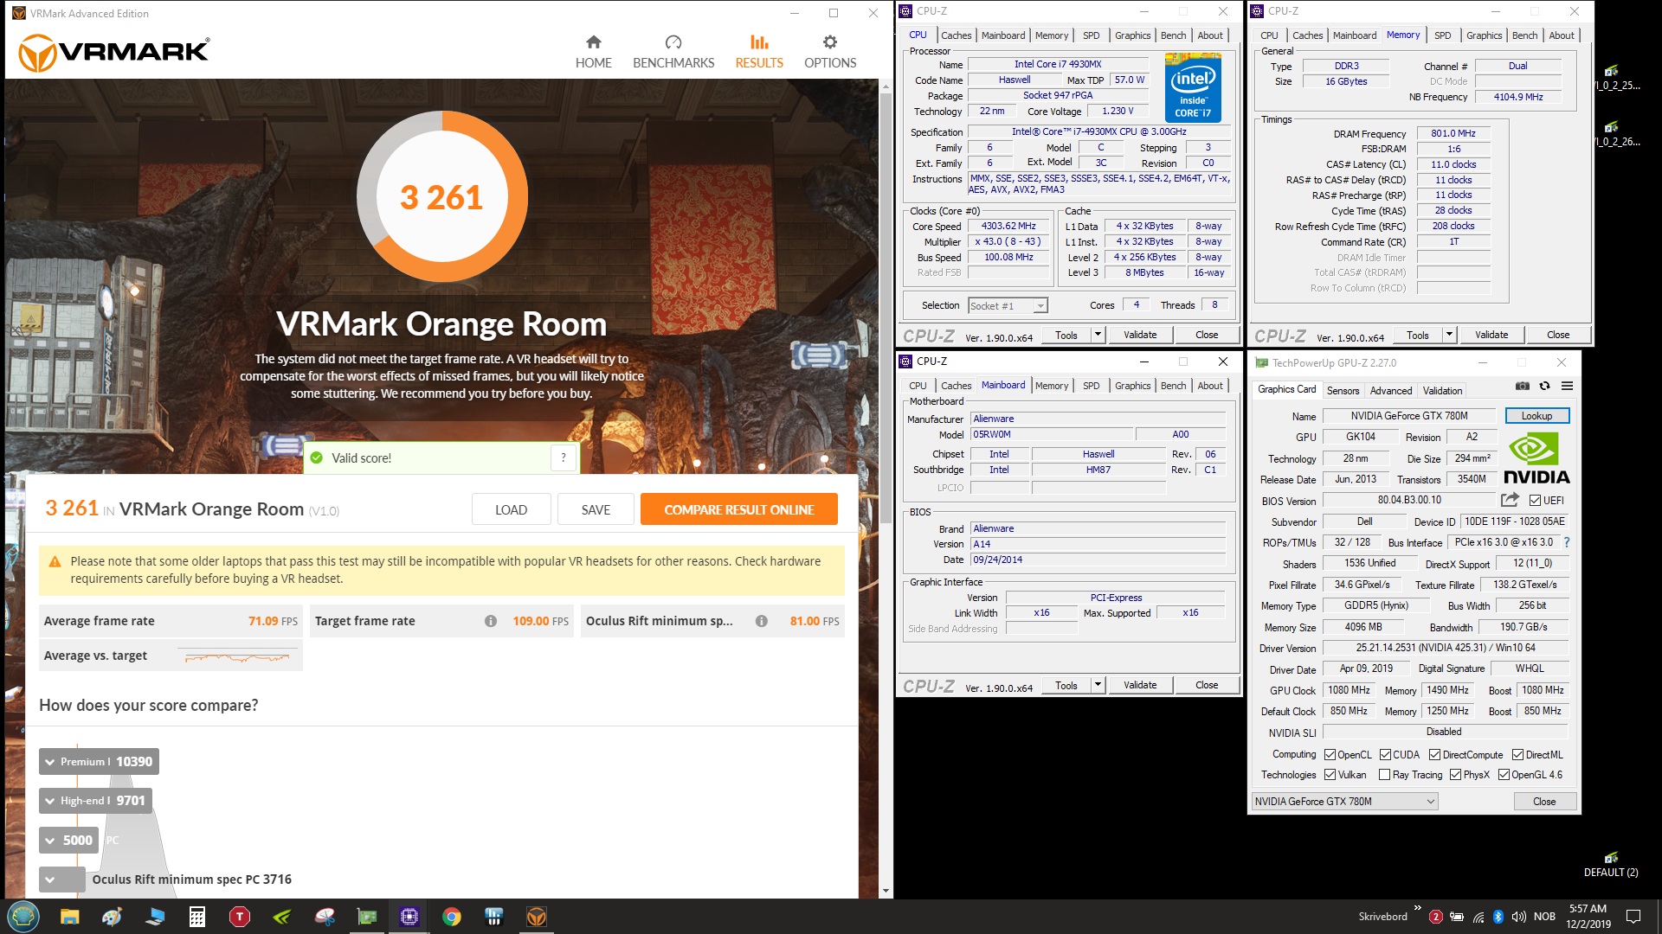Open the VRMark OPTIONS gear
The image size is (1662, 934).
coord(829,52)
